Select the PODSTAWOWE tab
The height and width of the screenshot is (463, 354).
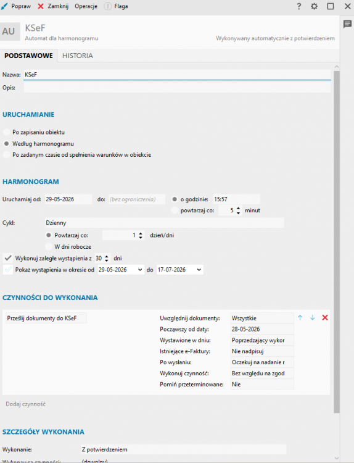[28, 56]
